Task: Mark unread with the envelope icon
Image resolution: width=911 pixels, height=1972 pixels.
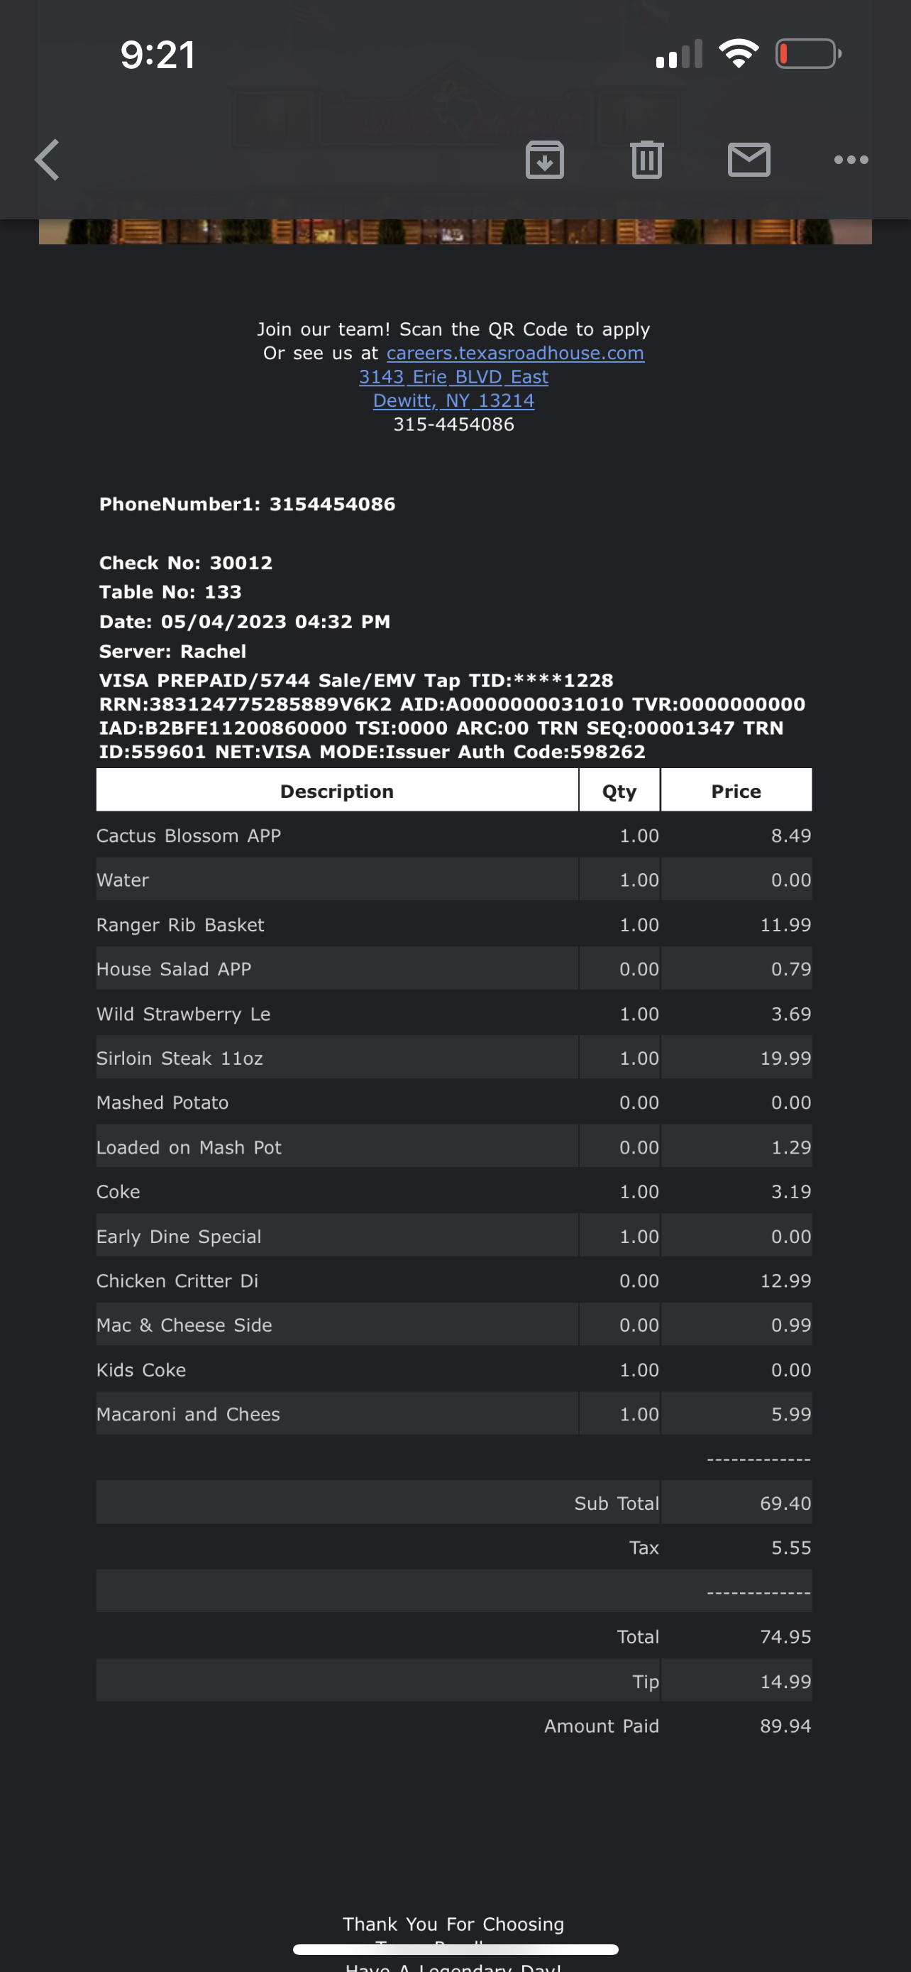Action: click(x=749, y=160)
